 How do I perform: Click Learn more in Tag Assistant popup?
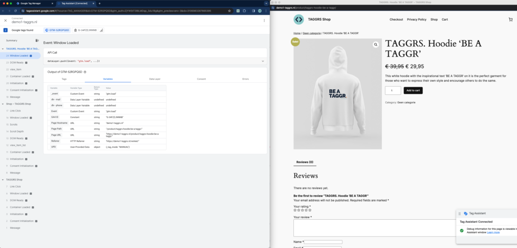click(493, 232)
